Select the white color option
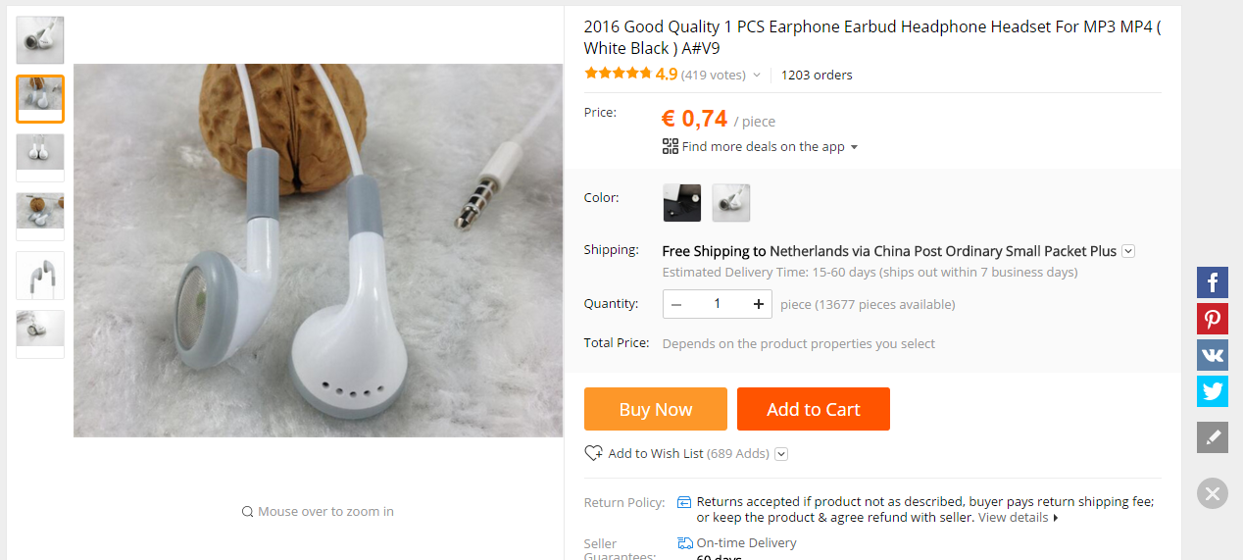This screenshot has width=1243, height=560. [x=731, y=203]
